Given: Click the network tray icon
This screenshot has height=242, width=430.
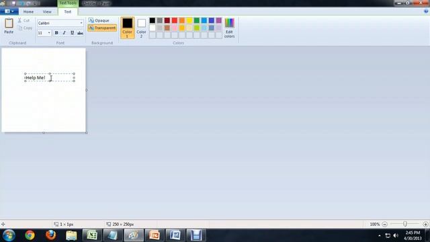Looking at the screenshot, I should click(x=388, y=235).
